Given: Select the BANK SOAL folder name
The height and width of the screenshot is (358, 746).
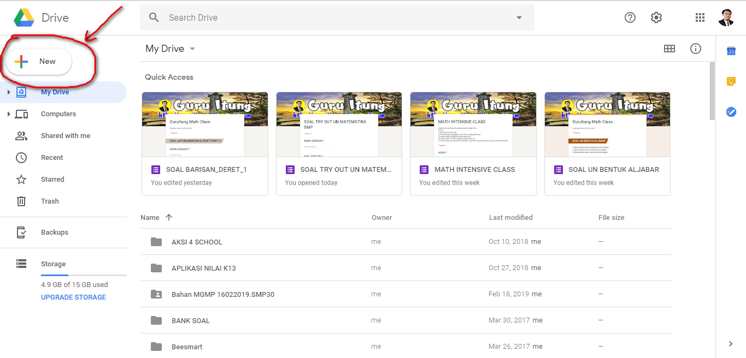Looking at the screenshot, I should coord(191,320).
